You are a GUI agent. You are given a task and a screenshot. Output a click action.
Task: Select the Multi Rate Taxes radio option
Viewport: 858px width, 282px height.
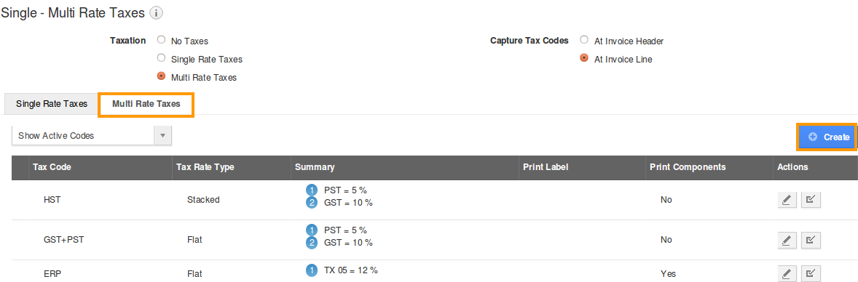tap(161, 76)
